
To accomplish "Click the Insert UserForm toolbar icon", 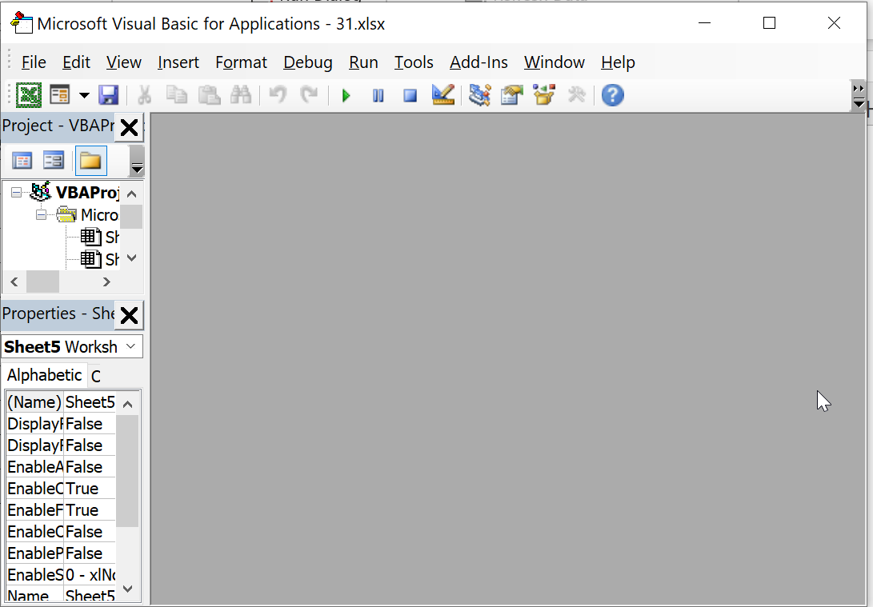I will (x=59, y=95).
